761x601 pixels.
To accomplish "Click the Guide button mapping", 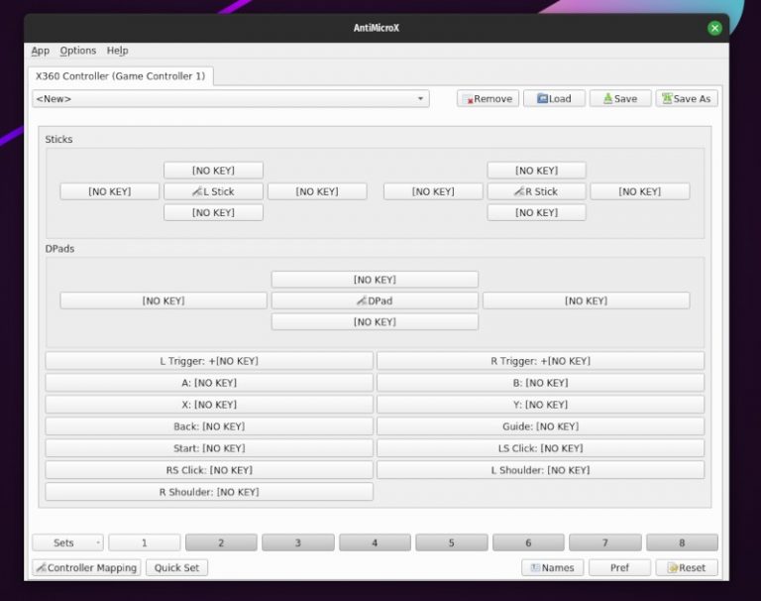I will pyautogui.click(x=541, y=426).
